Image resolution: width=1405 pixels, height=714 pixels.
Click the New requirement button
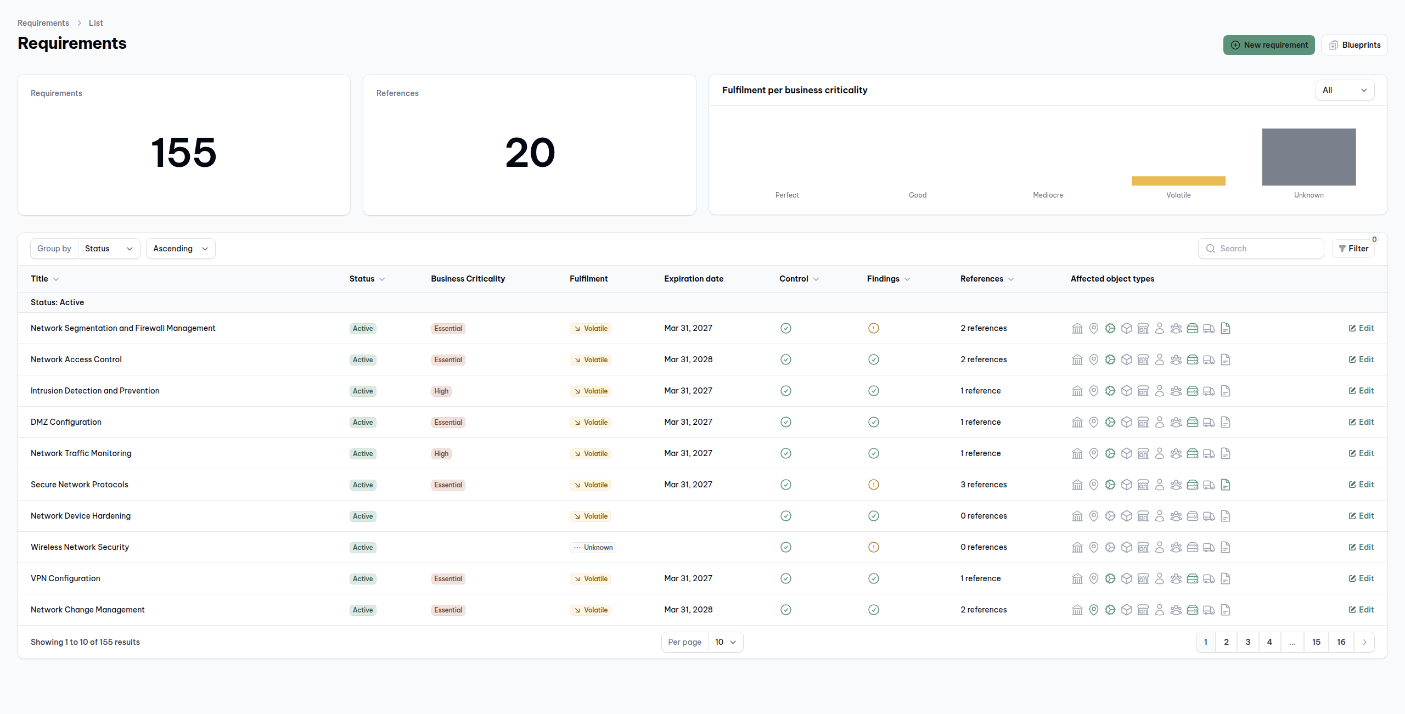[1269, 45]
